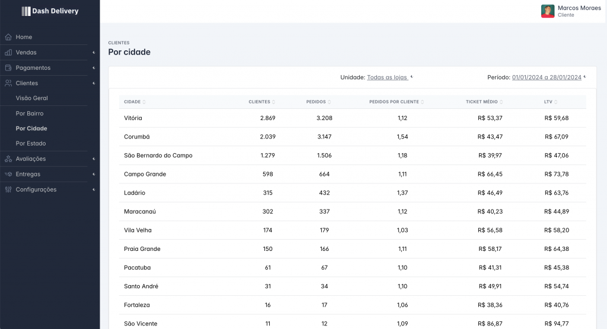Select Por Bairro in sidebar
Viewport: 607px width, 329px height.
(30, 114)
